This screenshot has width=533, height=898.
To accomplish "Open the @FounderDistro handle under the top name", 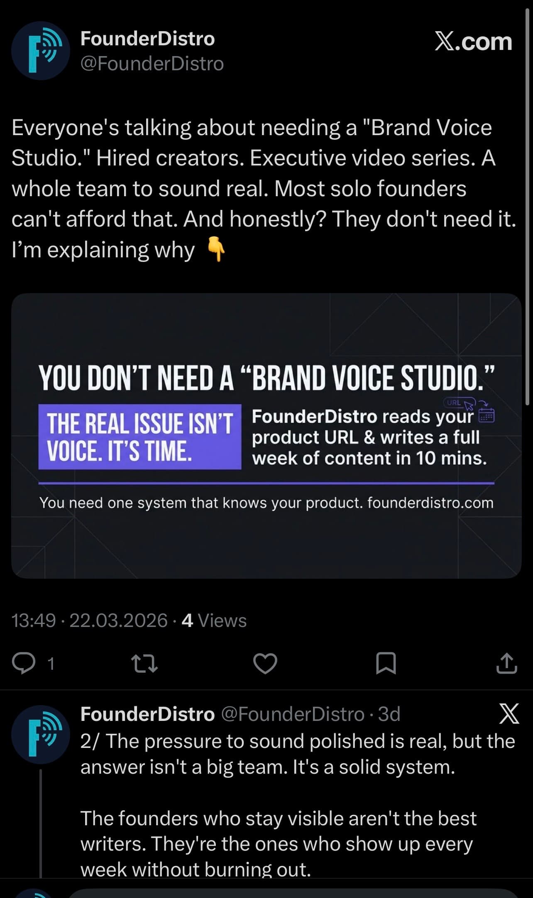I will pos(152,64).
